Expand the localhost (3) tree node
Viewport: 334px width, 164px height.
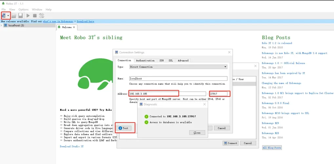(2, 25)
